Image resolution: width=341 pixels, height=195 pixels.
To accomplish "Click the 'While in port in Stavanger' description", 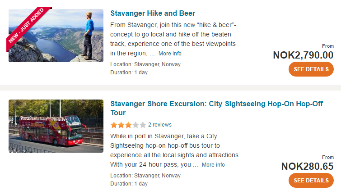I will (175, 150).
